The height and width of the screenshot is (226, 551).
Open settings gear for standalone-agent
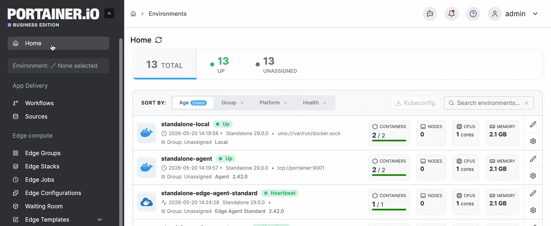(533, 176)
